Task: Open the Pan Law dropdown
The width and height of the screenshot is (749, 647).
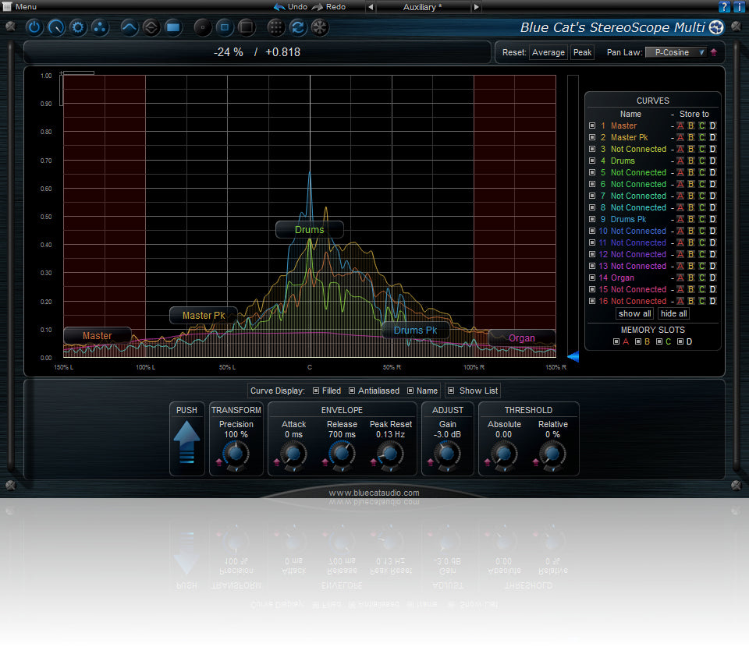Action: (675, 52)
